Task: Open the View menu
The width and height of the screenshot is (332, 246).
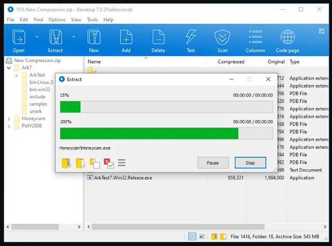Action: [76, 20]
